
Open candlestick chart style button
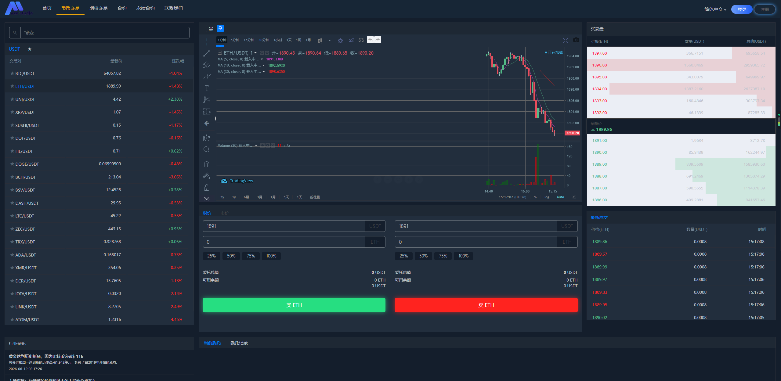(320, 40)
